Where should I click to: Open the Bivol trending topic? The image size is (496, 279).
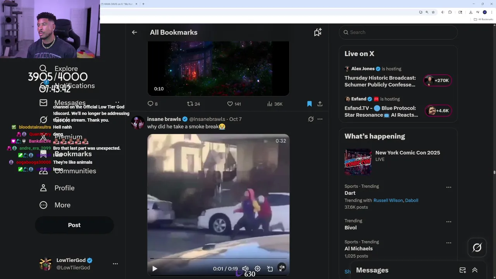(x=351, y=227)
